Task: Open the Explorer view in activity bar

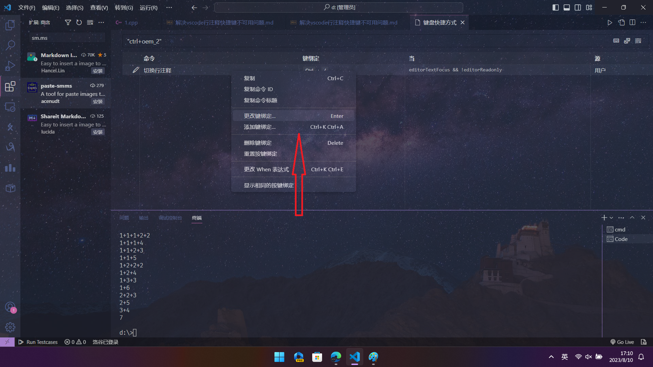Action: (10, 25)
